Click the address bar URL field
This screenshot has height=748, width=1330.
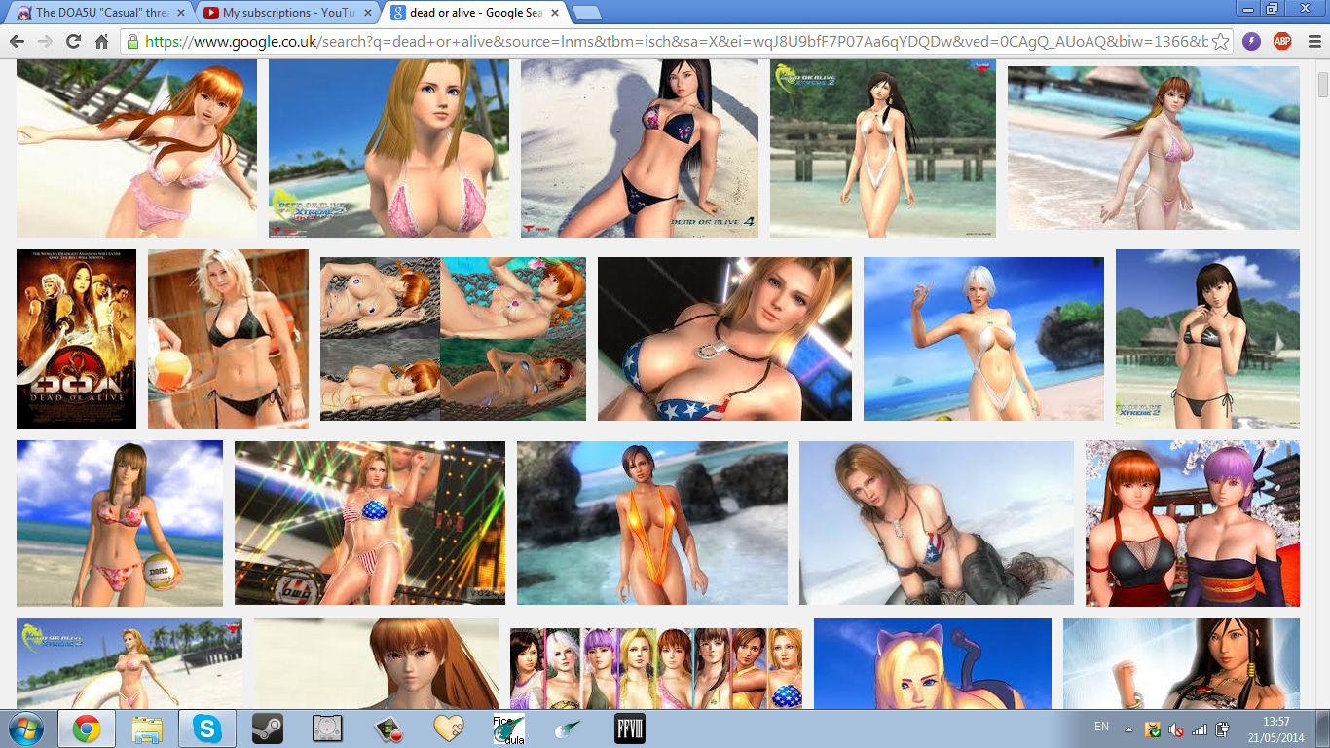(x=672, y=42)
